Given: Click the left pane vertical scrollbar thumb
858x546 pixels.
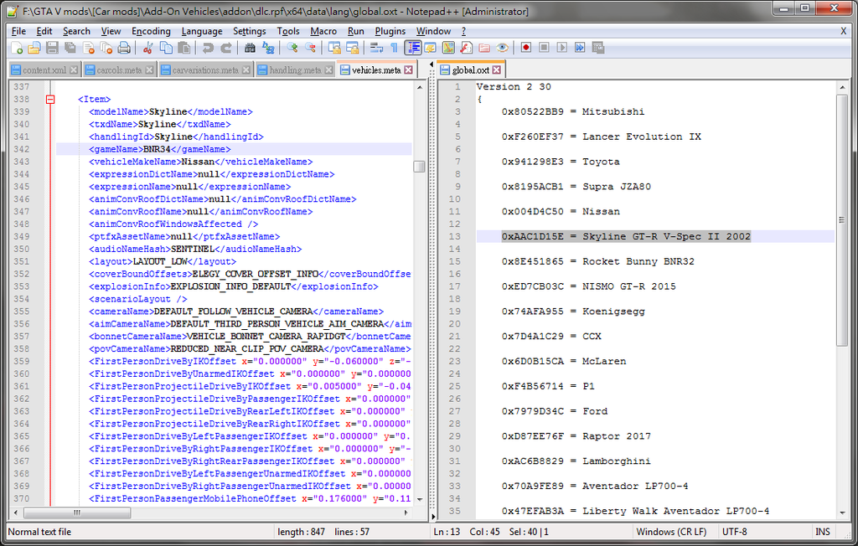Looking at the screenshot, I should point(419,167).
